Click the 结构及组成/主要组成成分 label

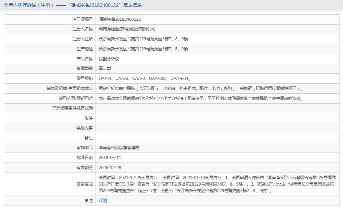(69, 88)
